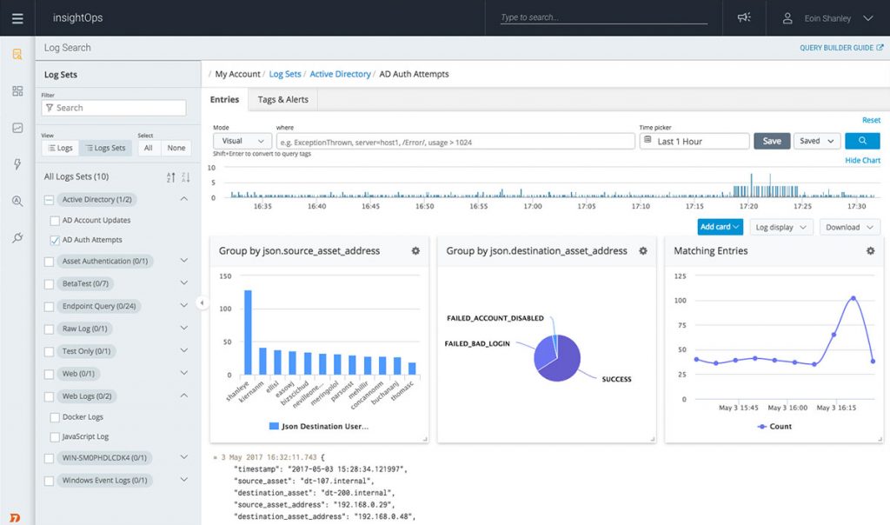The width and height of the screenshot is (890, 525).
Task: Open the magnifier search sidebar icon
Action: 17,201
